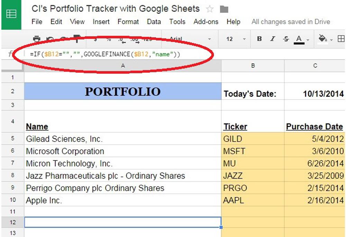Click the Name column heading cell
The image size is (346, 237).
click(123, 121)
